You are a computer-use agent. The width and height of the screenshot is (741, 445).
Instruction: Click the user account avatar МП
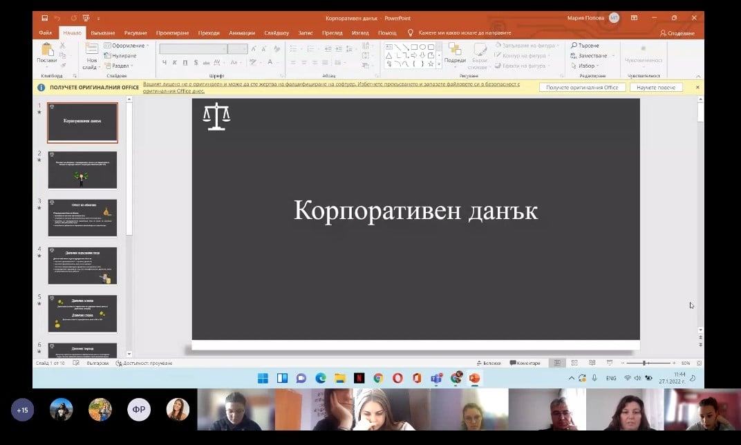614,18
